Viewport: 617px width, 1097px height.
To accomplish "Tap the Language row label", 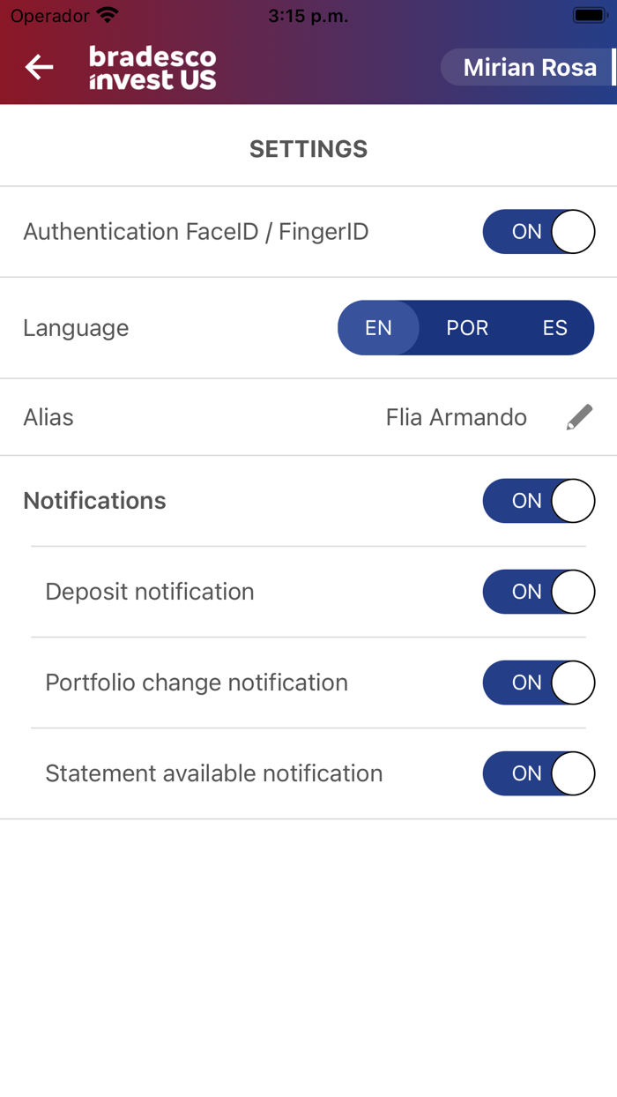I will tap(76, 328).
